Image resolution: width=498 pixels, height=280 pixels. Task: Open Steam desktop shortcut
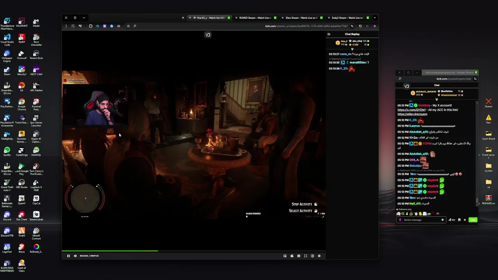[7, 71]
